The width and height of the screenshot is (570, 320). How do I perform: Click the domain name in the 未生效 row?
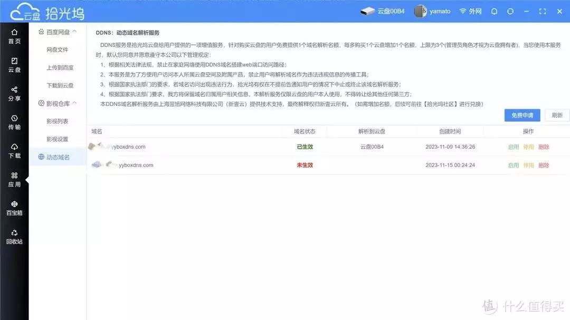[x=122, y=165]
